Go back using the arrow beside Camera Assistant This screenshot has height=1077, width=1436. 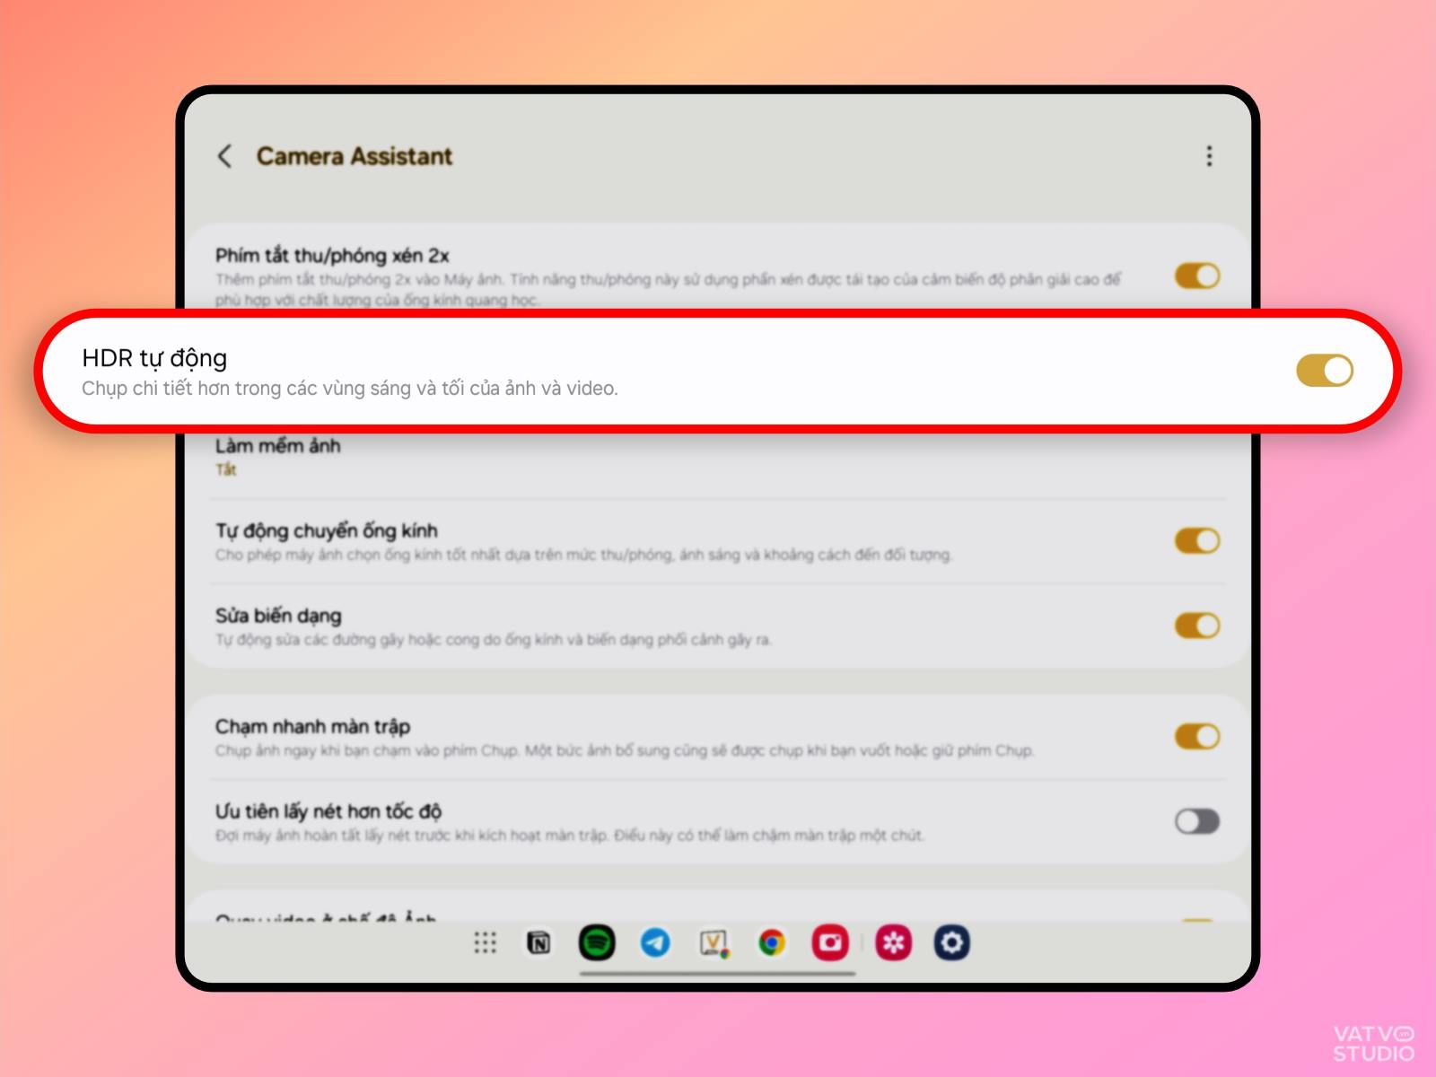pos(224,156)
